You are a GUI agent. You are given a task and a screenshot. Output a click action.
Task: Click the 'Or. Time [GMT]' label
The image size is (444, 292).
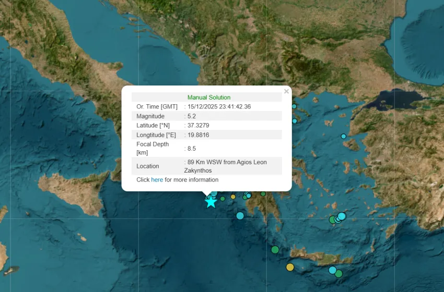click(x=157, y=106)
